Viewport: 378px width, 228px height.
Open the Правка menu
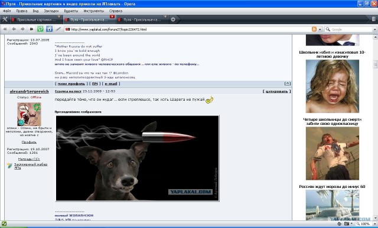coord(22,11)
